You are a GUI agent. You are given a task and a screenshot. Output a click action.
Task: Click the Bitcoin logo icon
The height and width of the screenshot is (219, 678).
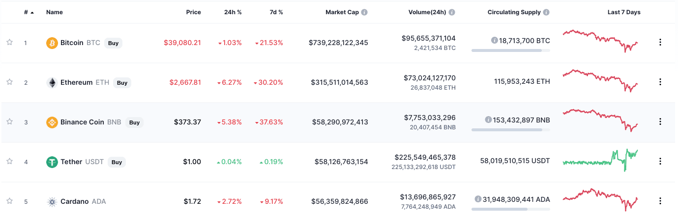(52, 43)
